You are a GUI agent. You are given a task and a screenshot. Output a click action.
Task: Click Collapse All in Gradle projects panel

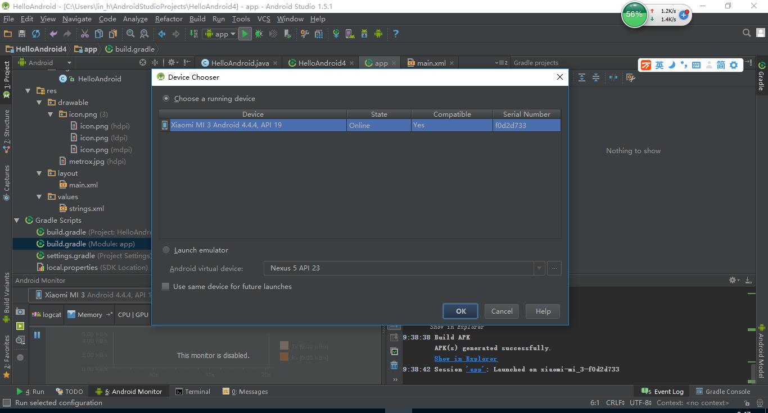pos(596,77)
